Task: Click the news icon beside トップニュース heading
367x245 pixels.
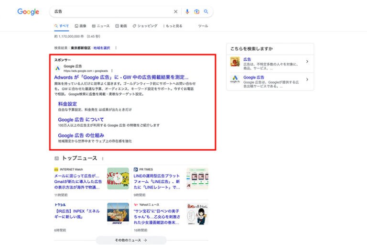Action: [x=56, y=158]
